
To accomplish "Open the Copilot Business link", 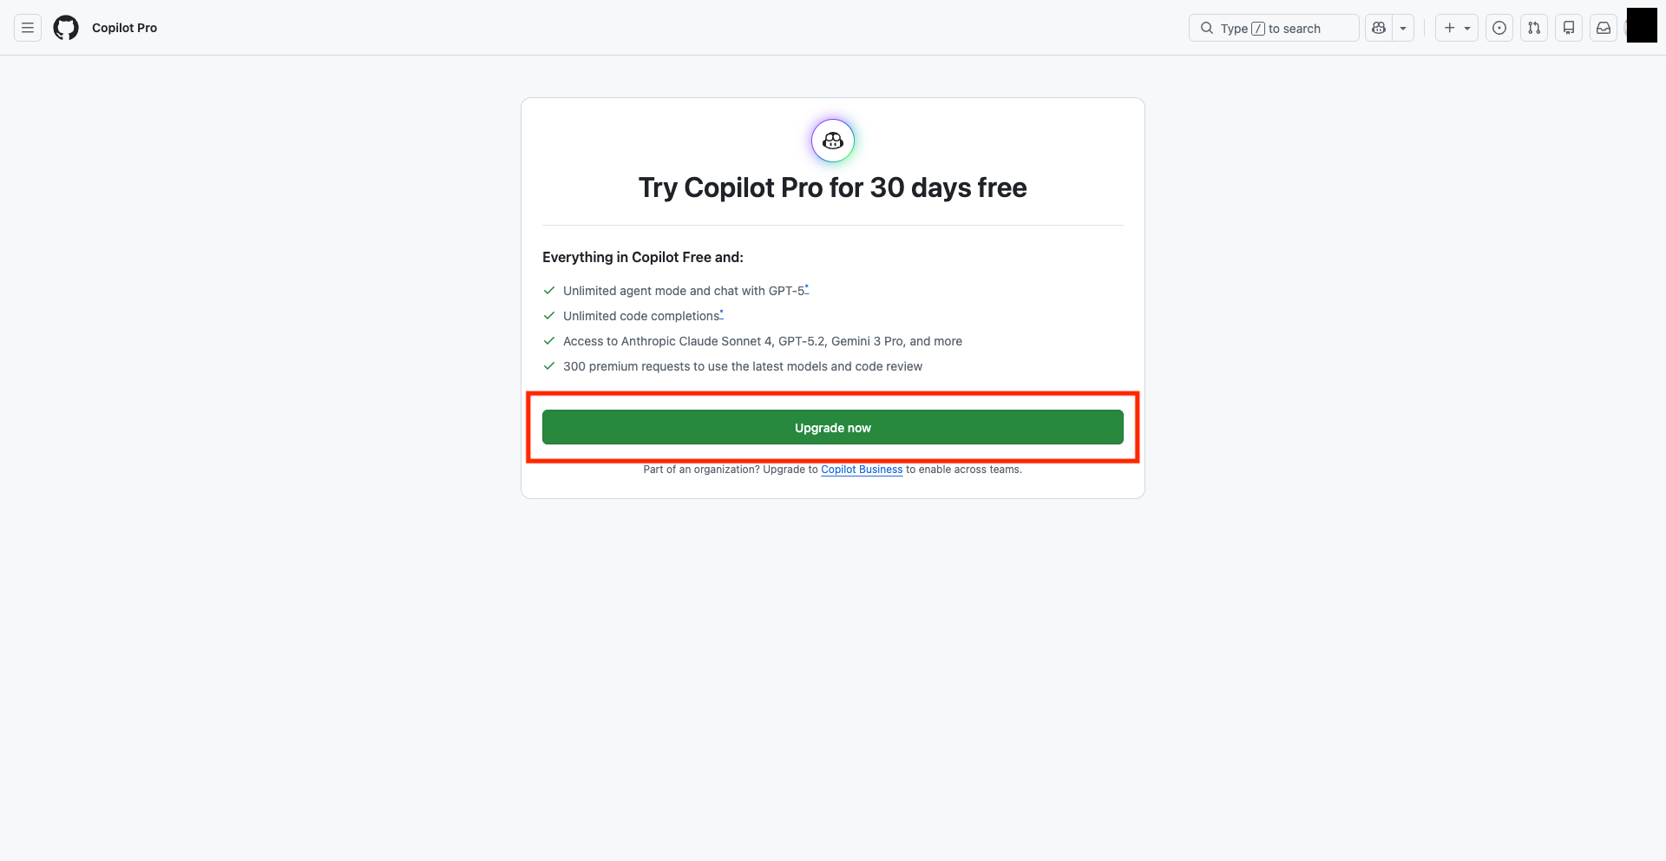I will (862, 470).
